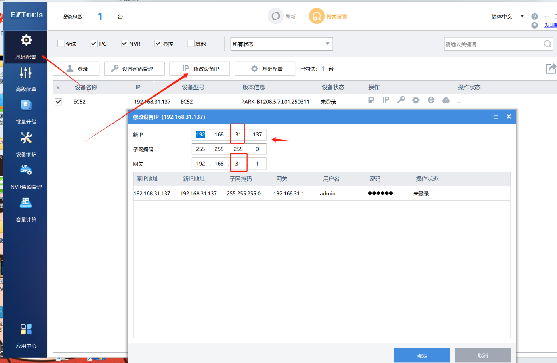This screenshot has width=557, height=363.
Task: Tick the 其他 filter checkbox
Action: pyautogui.click(x=191, y=44)
